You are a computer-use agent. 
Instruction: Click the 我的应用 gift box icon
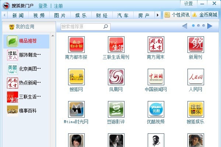point(11,27)
